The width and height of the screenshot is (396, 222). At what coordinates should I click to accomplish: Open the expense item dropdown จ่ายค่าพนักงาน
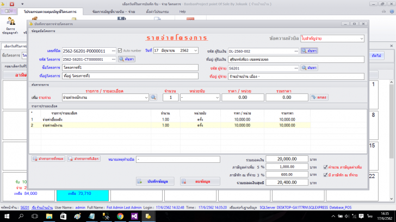click(x=146, y=98)
